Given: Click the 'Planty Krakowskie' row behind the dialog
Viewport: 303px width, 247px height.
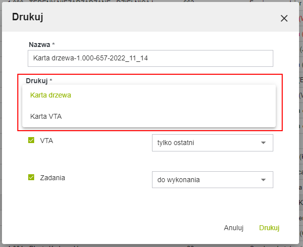Looking at the screenshot, I should pyautogui.click(x=50, y=246).
